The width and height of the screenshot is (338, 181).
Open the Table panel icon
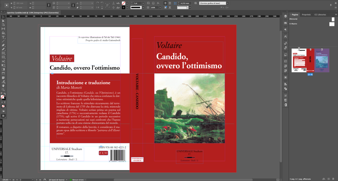(x=286, y=61)
